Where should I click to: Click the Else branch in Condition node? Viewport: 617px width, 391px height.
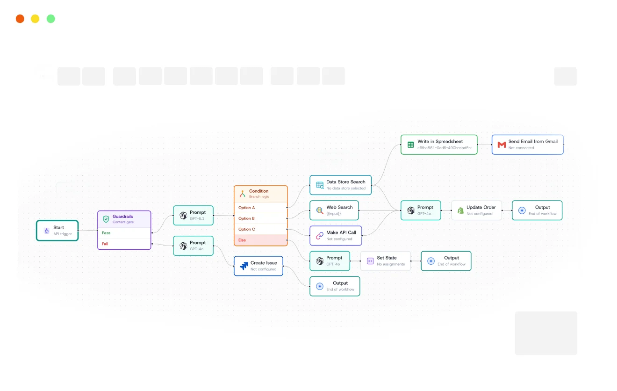point(260,240)
